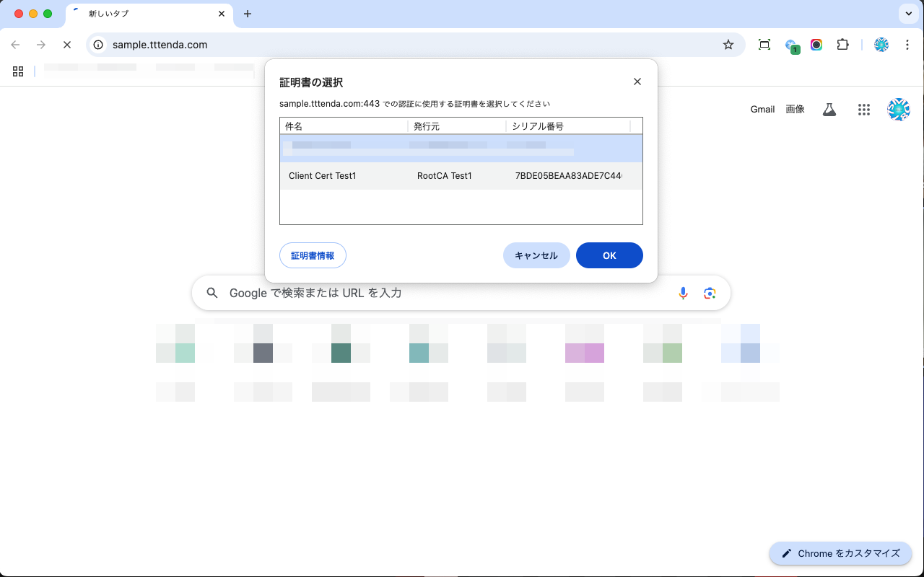Open the Google account profile avatar
The image size is (924, 577).
(x=898, y=109)
